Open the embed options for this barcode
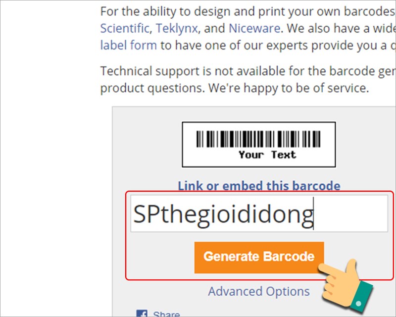Image resolution: width=396 pixels, height=317 pixels. click(x=259, y=186)
